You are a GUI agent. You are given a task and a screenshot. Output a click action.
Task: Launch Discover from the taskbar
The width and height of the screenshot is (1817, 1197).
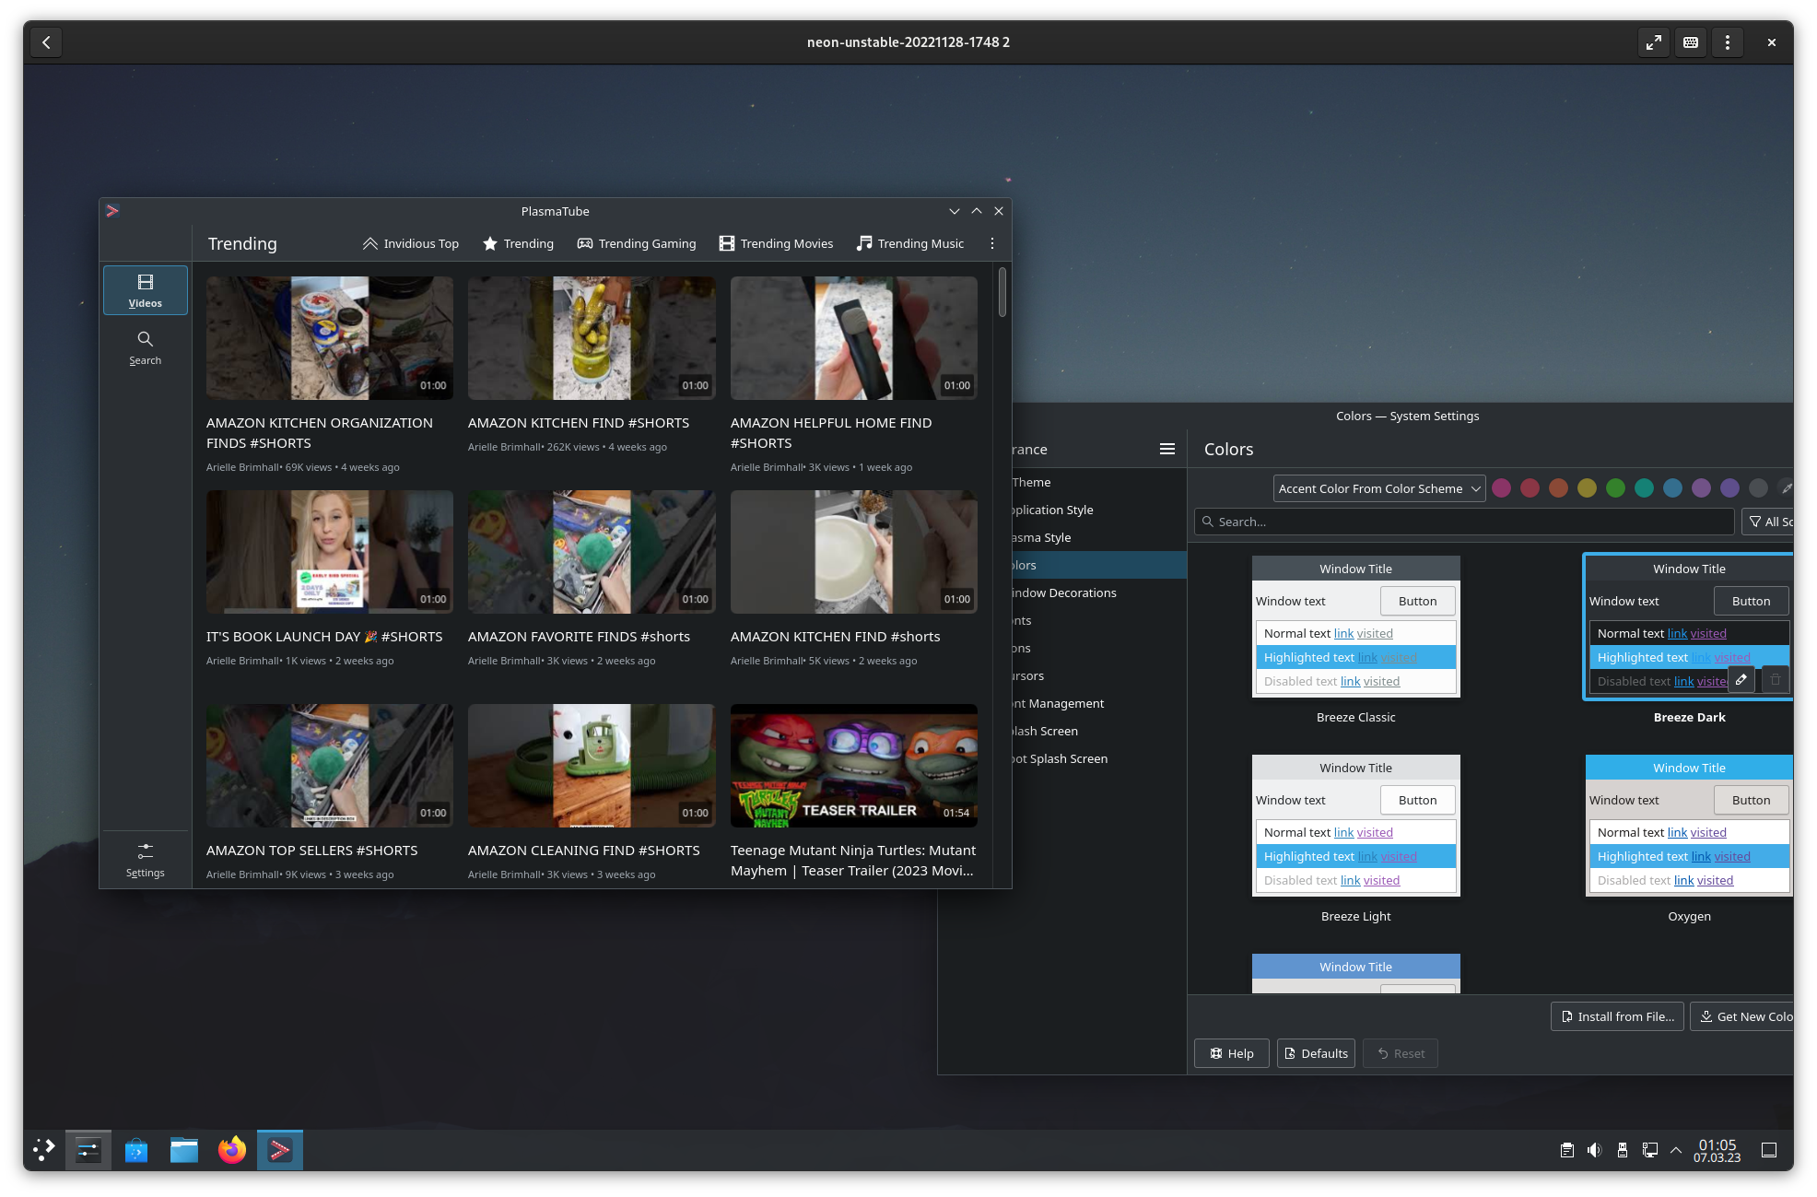click(x=136, y=1149)
